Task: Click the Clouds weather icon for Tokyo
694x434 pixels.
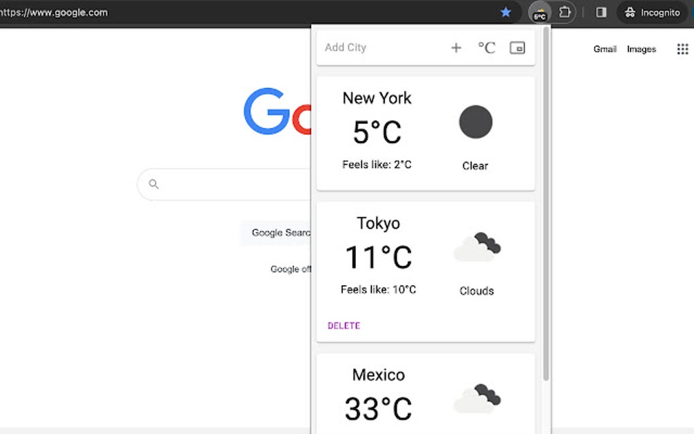Action: (x=477, y=247)
